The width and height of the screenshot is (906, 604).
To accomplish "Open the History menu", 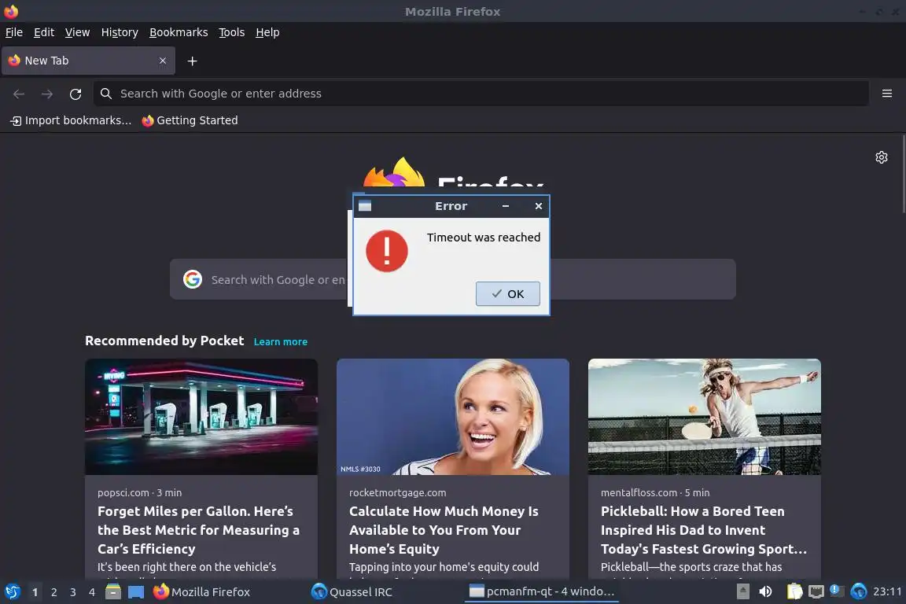I will (x=120, y=32).
